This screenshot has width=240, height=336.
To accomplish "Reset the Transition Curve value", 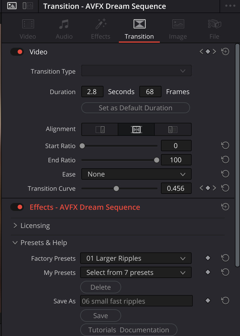I will tap(225, 188).
